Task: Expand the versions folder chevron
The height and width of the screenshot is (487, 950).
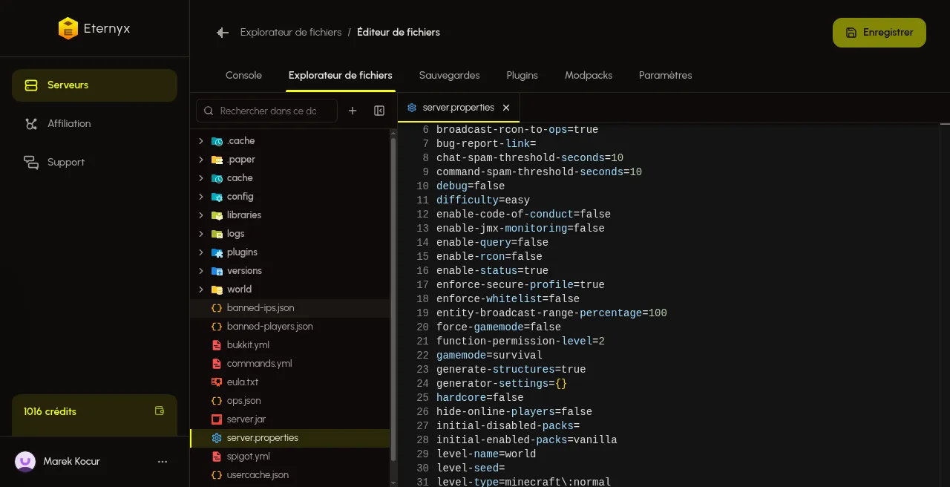Action: [201, 271]
